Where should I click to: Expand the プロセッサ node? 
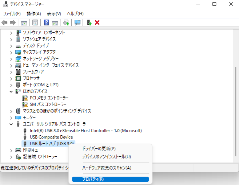11,79
